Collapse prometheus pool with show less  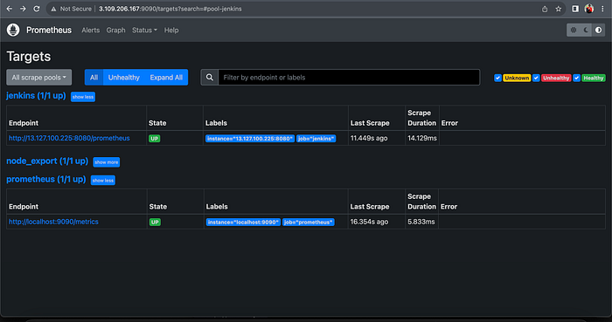(x=102, y=181)
